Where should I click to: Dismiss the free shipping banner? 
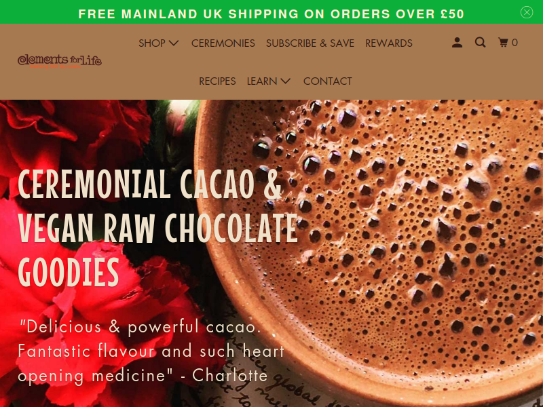(527, 12)
